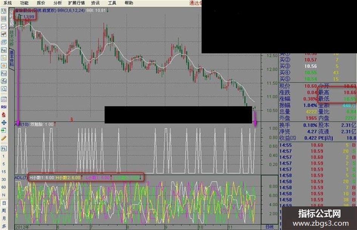Click the blue four-arrow move icon

point(4,122)
